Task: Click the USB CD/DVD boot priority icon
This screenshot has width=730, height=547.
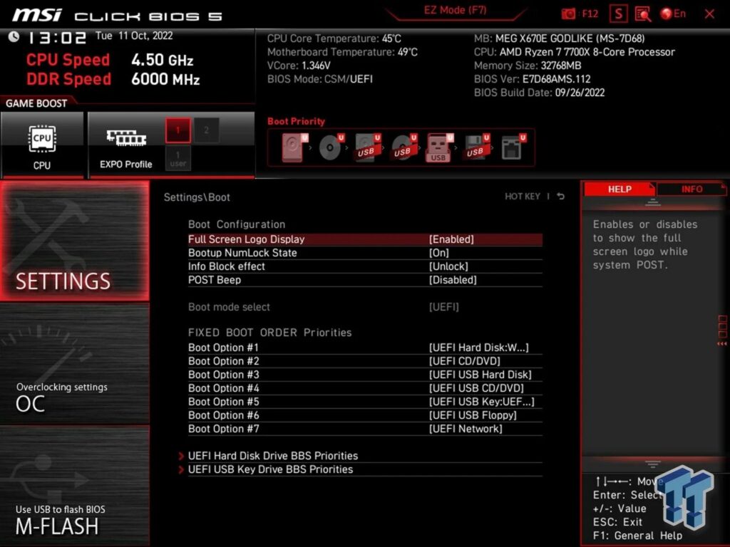Action: click(x=403, y=147)
